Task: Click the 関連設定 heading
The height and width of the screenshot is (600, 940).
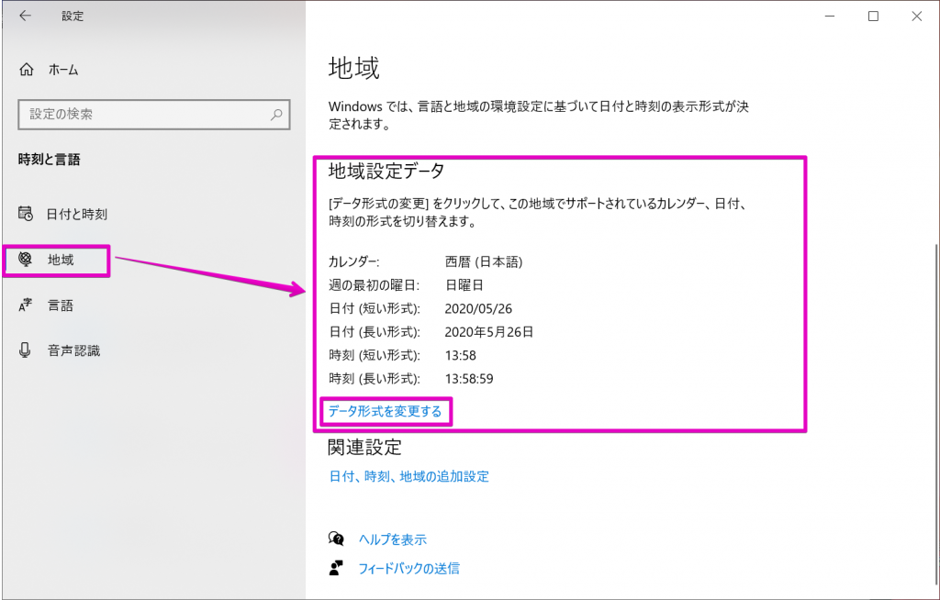Action: (x=364, y=447)
